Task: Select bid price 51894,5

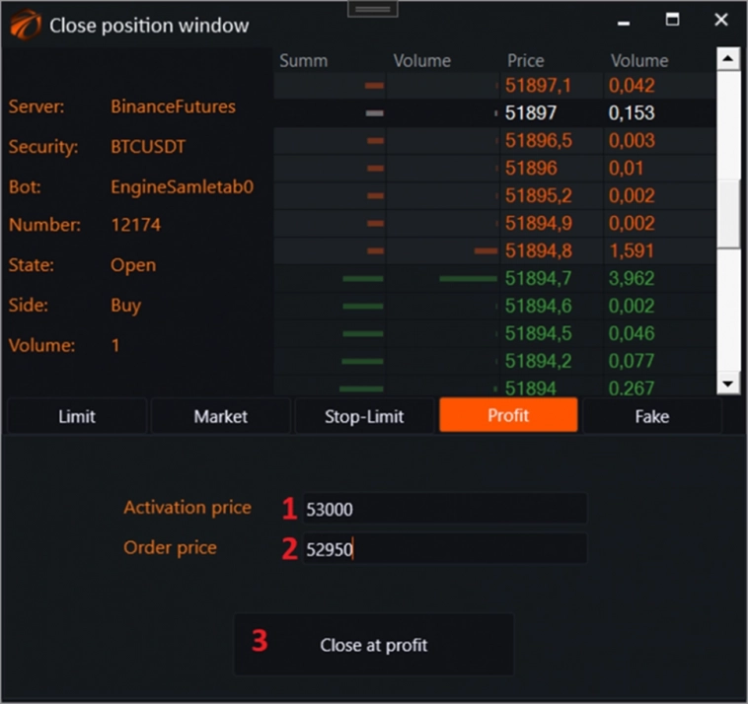Action: coord(538,333)
